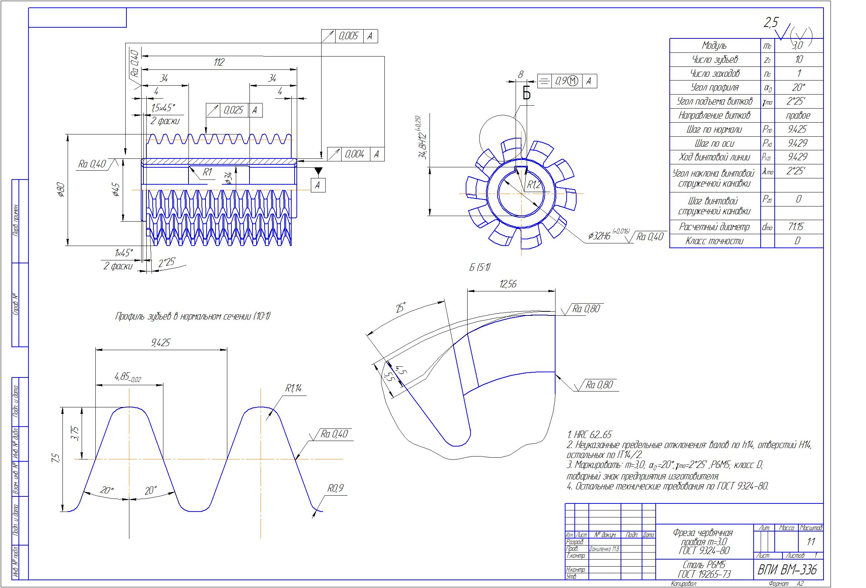Click the 112 overall length dimension
The width and height of the screenshot is (866, 588).
pos(219,62)
